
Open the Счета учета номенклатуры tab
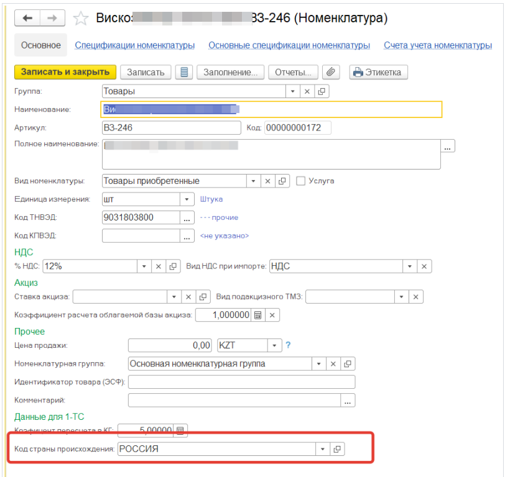click(438, 45)
